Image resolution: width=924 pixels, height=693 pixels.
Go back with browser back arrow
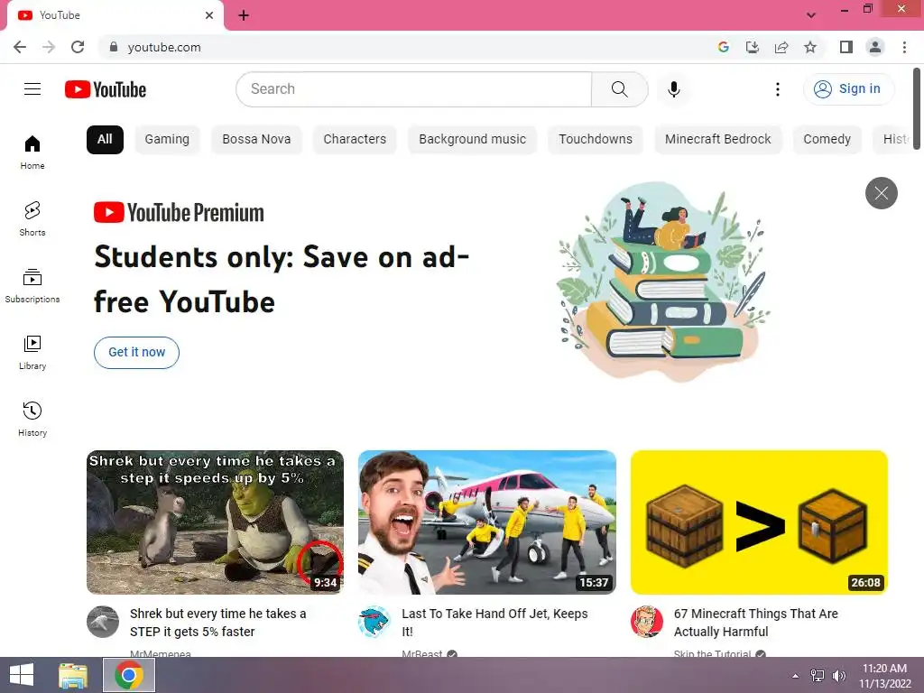tap(20, 47)
